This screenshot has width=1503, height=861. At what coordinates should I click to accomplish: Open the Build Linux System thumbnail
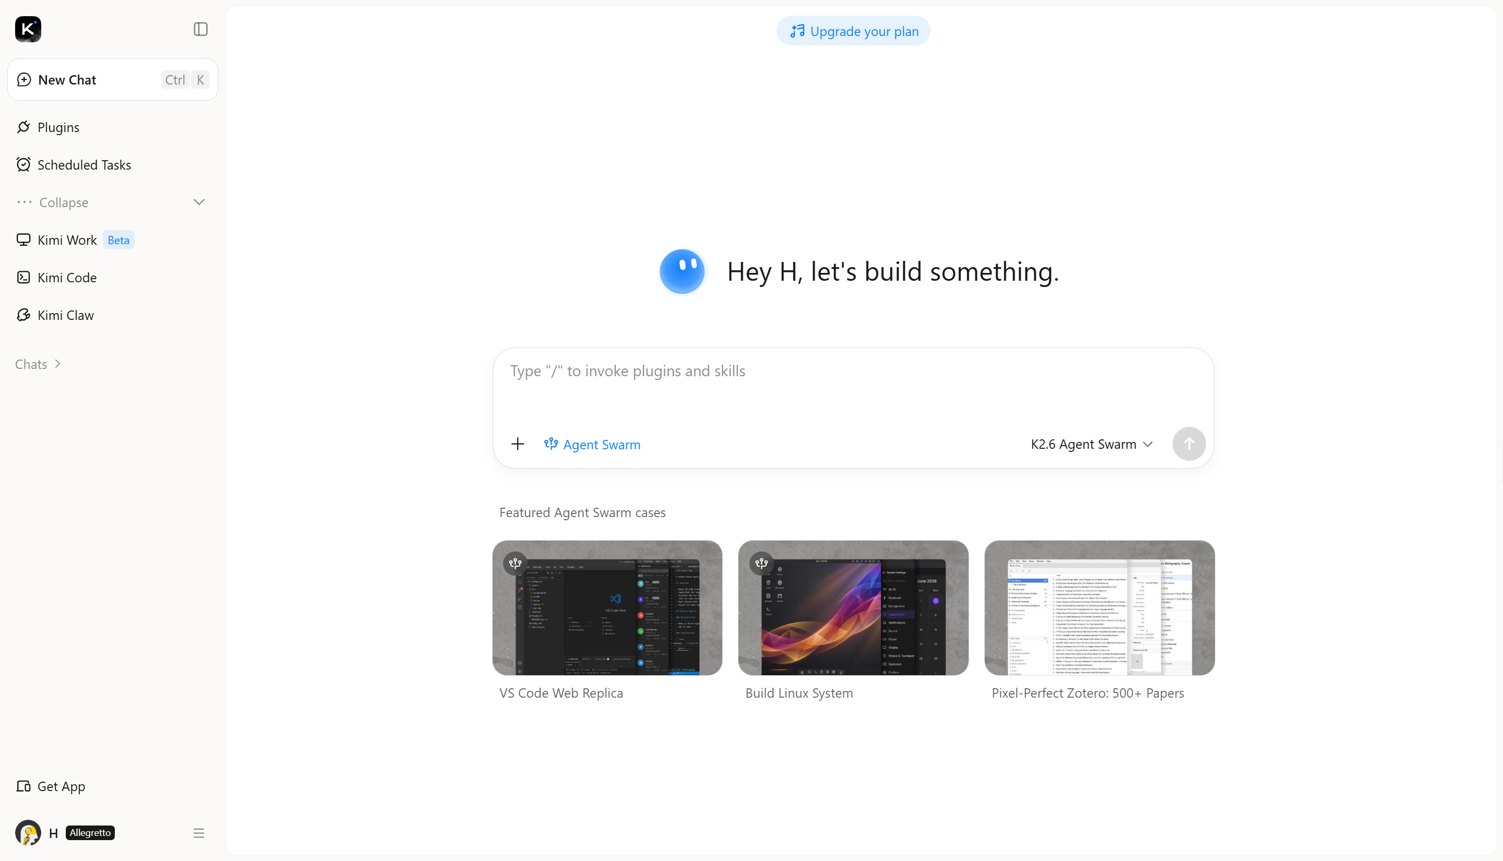853,608
